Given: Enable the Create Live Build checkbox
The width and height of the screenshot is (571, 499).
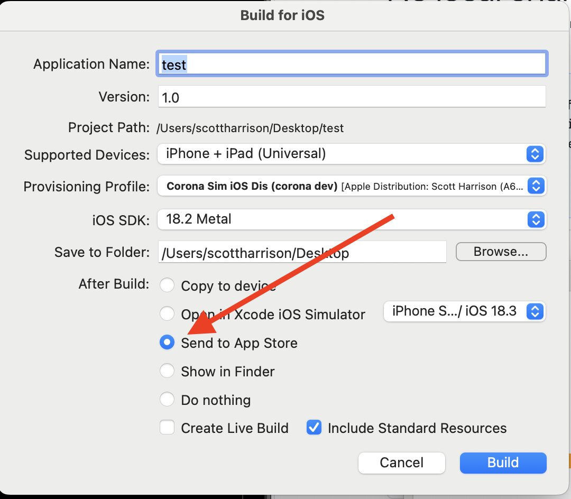Looking at the screenshot, I should coord(167,427).
